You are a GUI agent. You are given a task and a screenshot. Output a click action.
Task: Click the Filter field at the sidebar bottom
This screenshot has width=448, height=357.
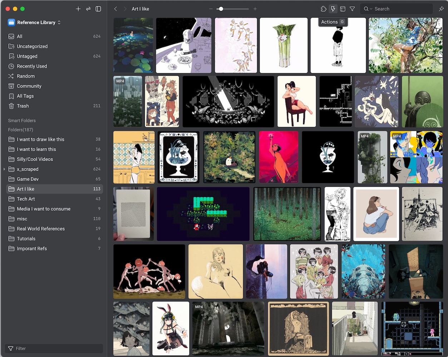click(x=54, y=348)
